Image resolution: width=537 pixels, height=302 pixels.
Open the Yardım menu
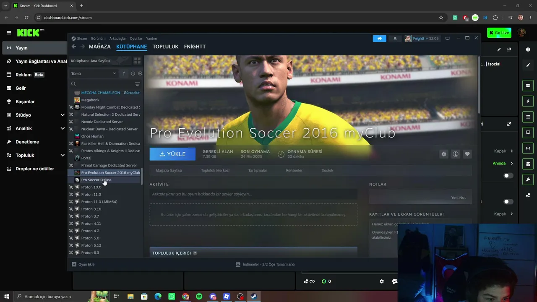click(x=151, y=39)
